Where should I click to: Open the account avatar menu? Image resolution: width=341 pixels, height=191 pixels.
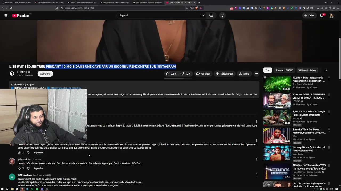(331, 15)
